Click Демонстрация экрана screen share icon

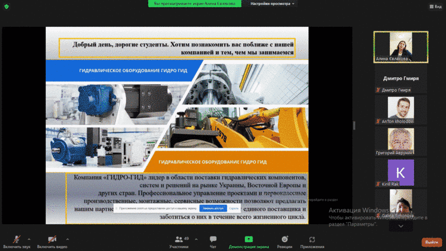[249, 239]
